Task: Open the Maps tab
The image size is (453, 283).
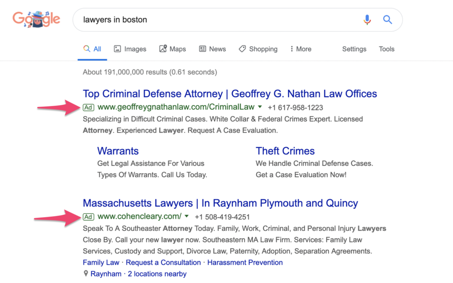Action: coord(173,49)
